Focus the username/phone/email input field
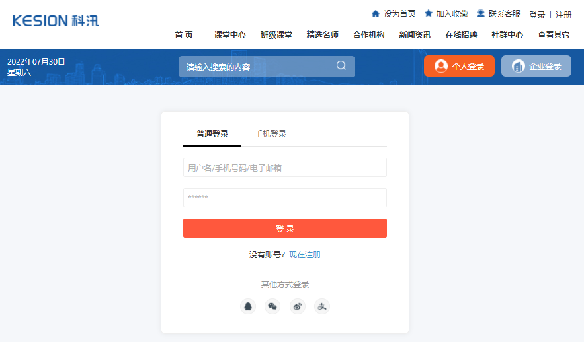The image size is (584, 342). pos(285,168)
